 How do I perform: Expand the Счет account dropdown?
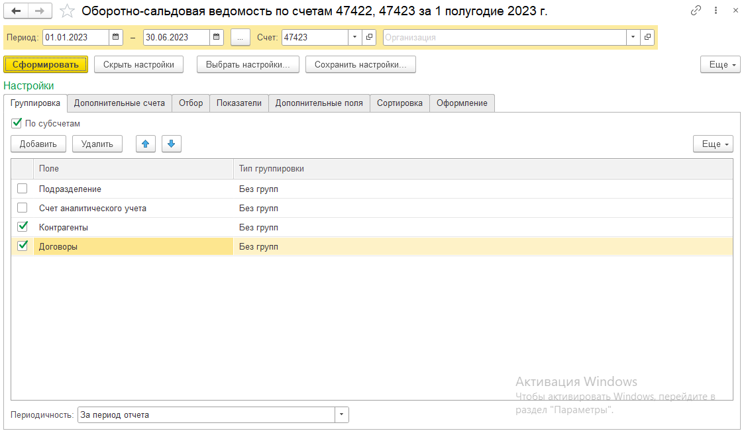tap(355, 37)
